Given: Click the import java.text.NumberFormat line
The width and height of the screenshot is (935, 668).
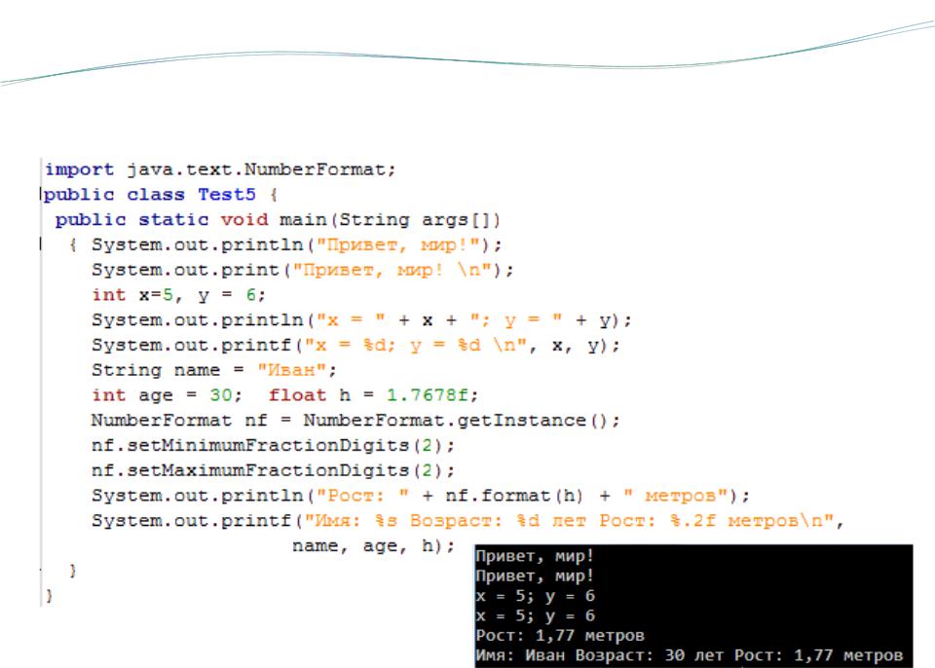Looking at the screenshot, I should (220, 170).
